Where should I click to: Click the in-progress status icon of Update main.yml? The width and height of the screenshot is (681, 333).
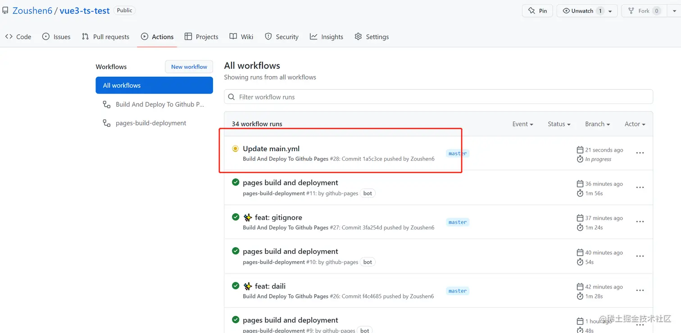pyautogui.click(x=235, y=148)
